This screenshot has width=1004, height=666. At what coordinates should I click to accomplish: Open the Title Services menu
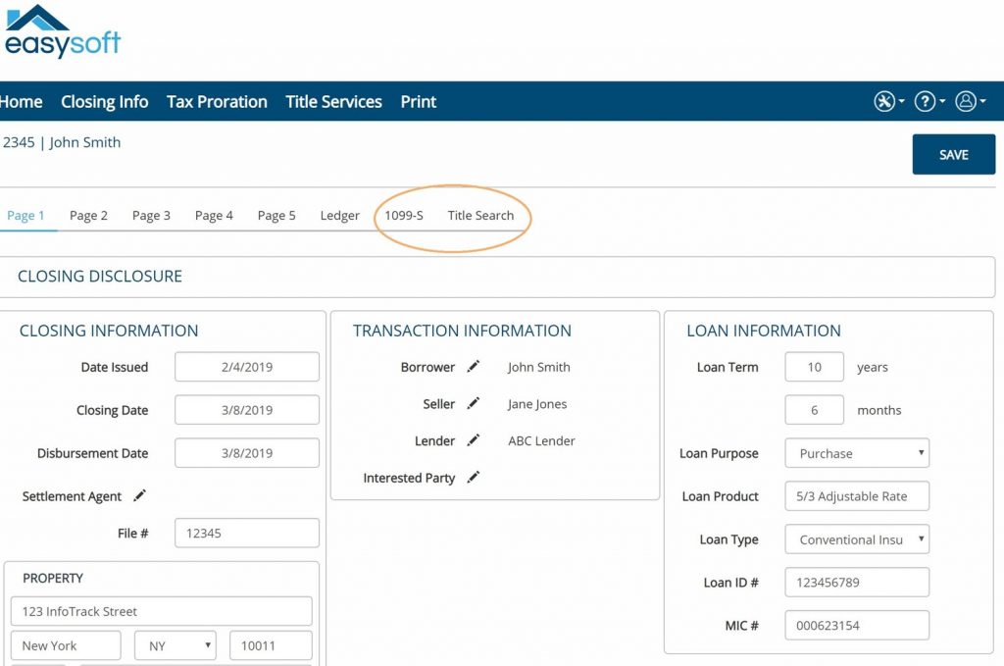[x=333, y=101]
